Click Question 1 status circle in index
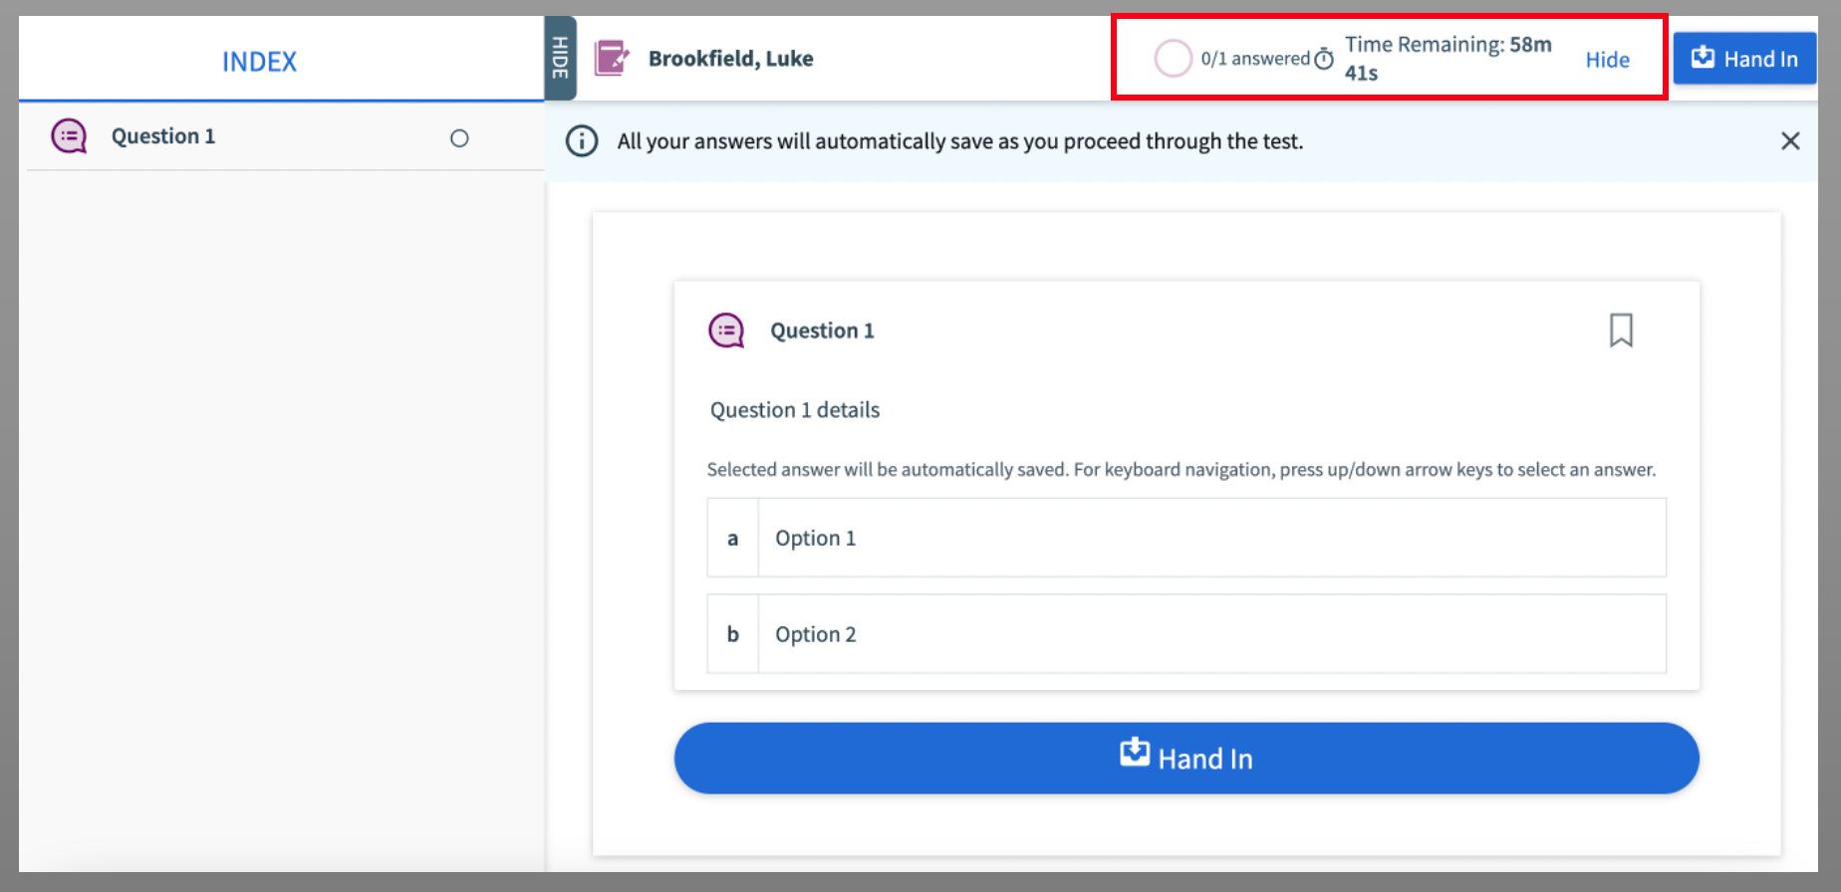 coord(459,138)
